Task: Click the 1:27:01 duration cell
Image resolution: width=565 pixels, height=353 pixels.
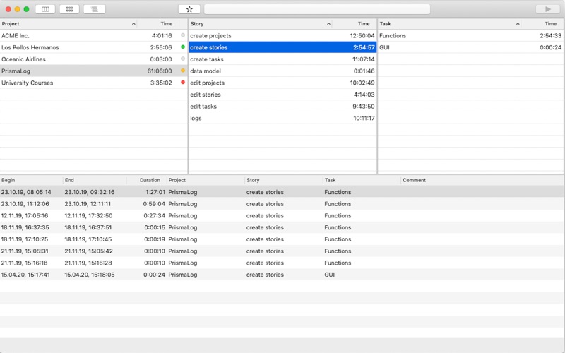Action: pyautogui.click(x=155, y=192)
